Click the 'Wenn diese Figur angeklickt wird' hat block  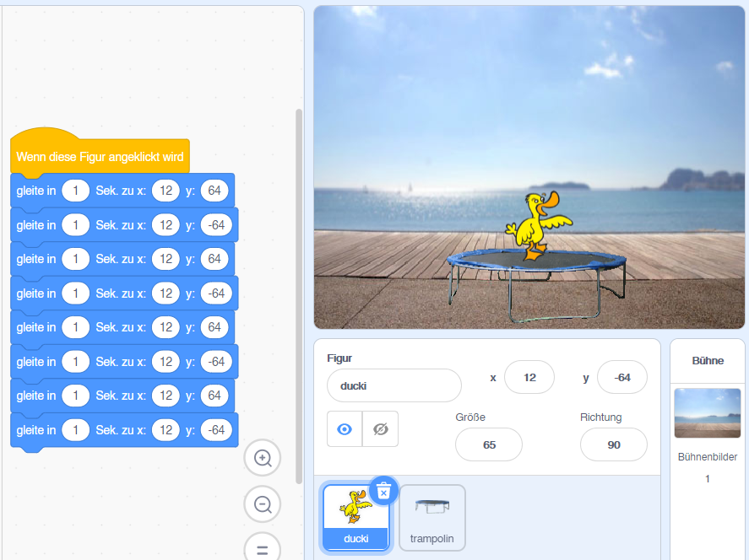click(x=100, y=158)
